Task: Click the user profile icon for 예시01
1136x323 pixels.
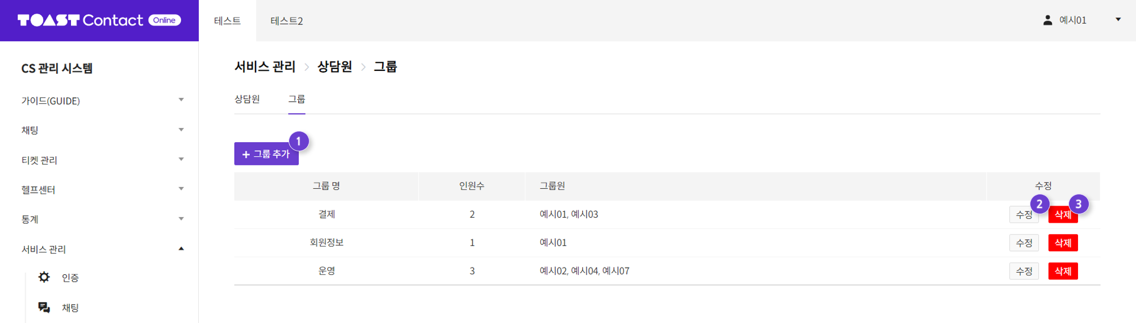Action: [x=1047, y=20]
